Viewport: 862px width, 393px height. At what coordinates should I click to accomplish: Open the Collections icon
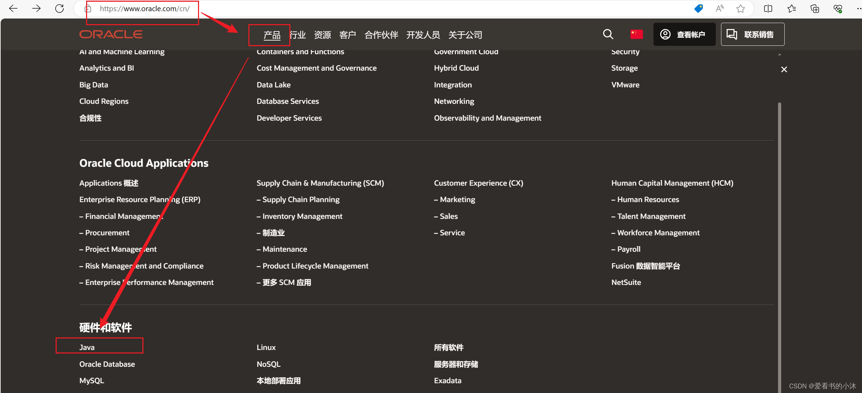(815, 8)
